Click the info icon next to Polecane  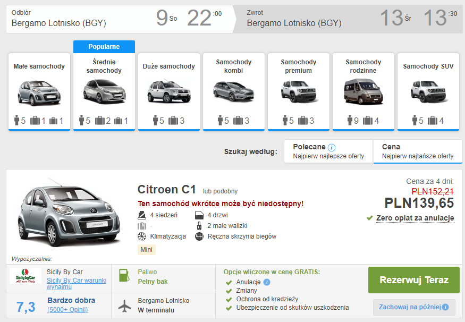point(332,147)
